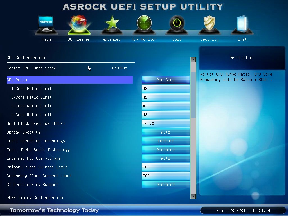Select Internal PLL Overvoltage label
The image size is (288, 216).
(34, 158)
